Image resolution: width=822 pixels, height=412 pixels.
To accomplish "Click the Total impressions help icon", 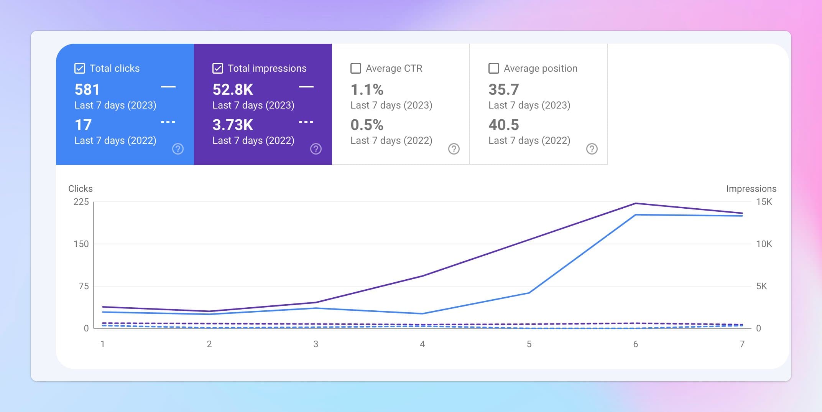I will coord(316,149).
